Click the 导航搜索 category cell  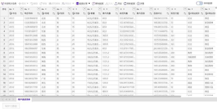coord(196,57)
